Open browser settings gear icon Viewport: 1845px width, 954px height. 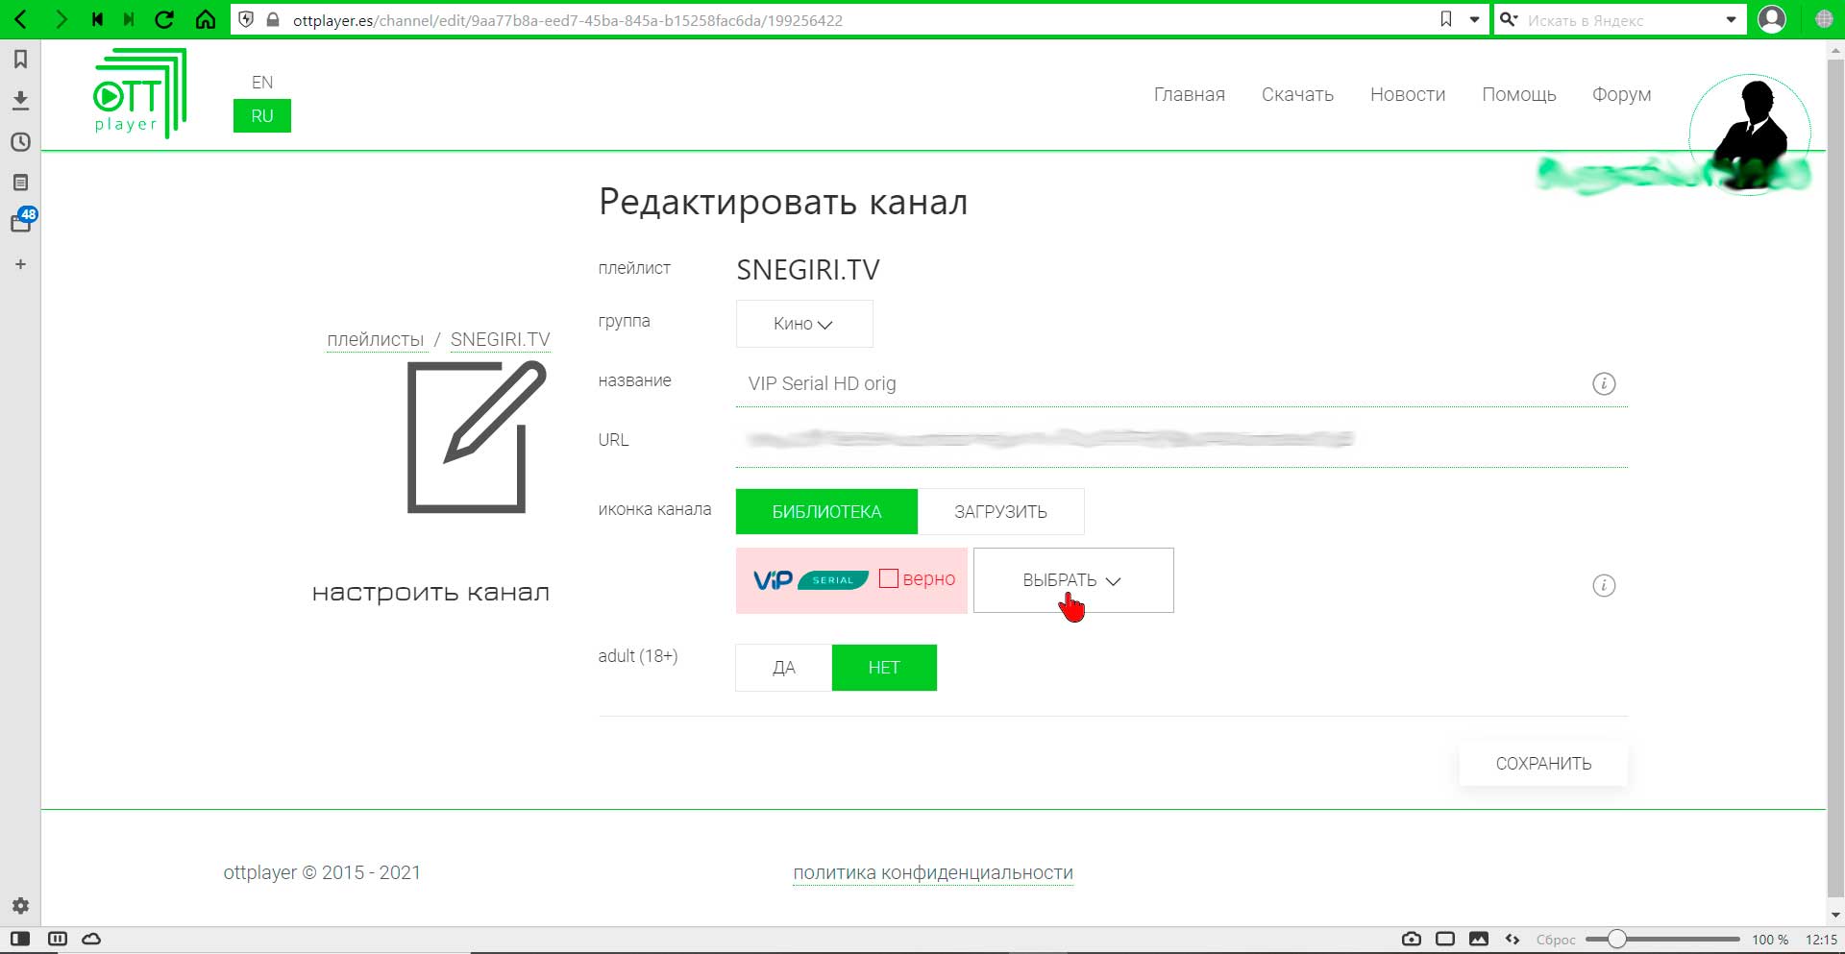click(20, 905)
